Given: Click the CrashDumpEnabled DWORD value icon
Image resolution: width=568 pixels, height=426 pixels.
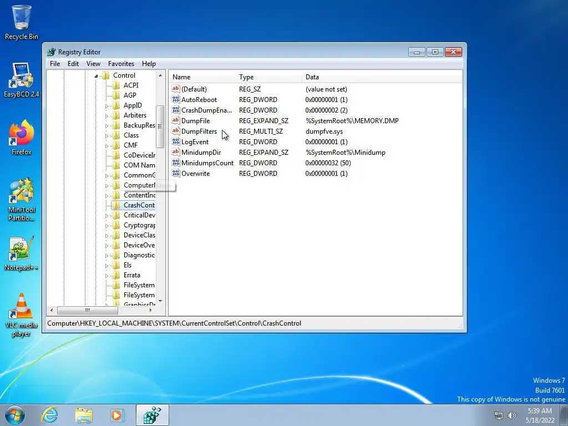Looking at the screenshot, I should click(176, 110).
